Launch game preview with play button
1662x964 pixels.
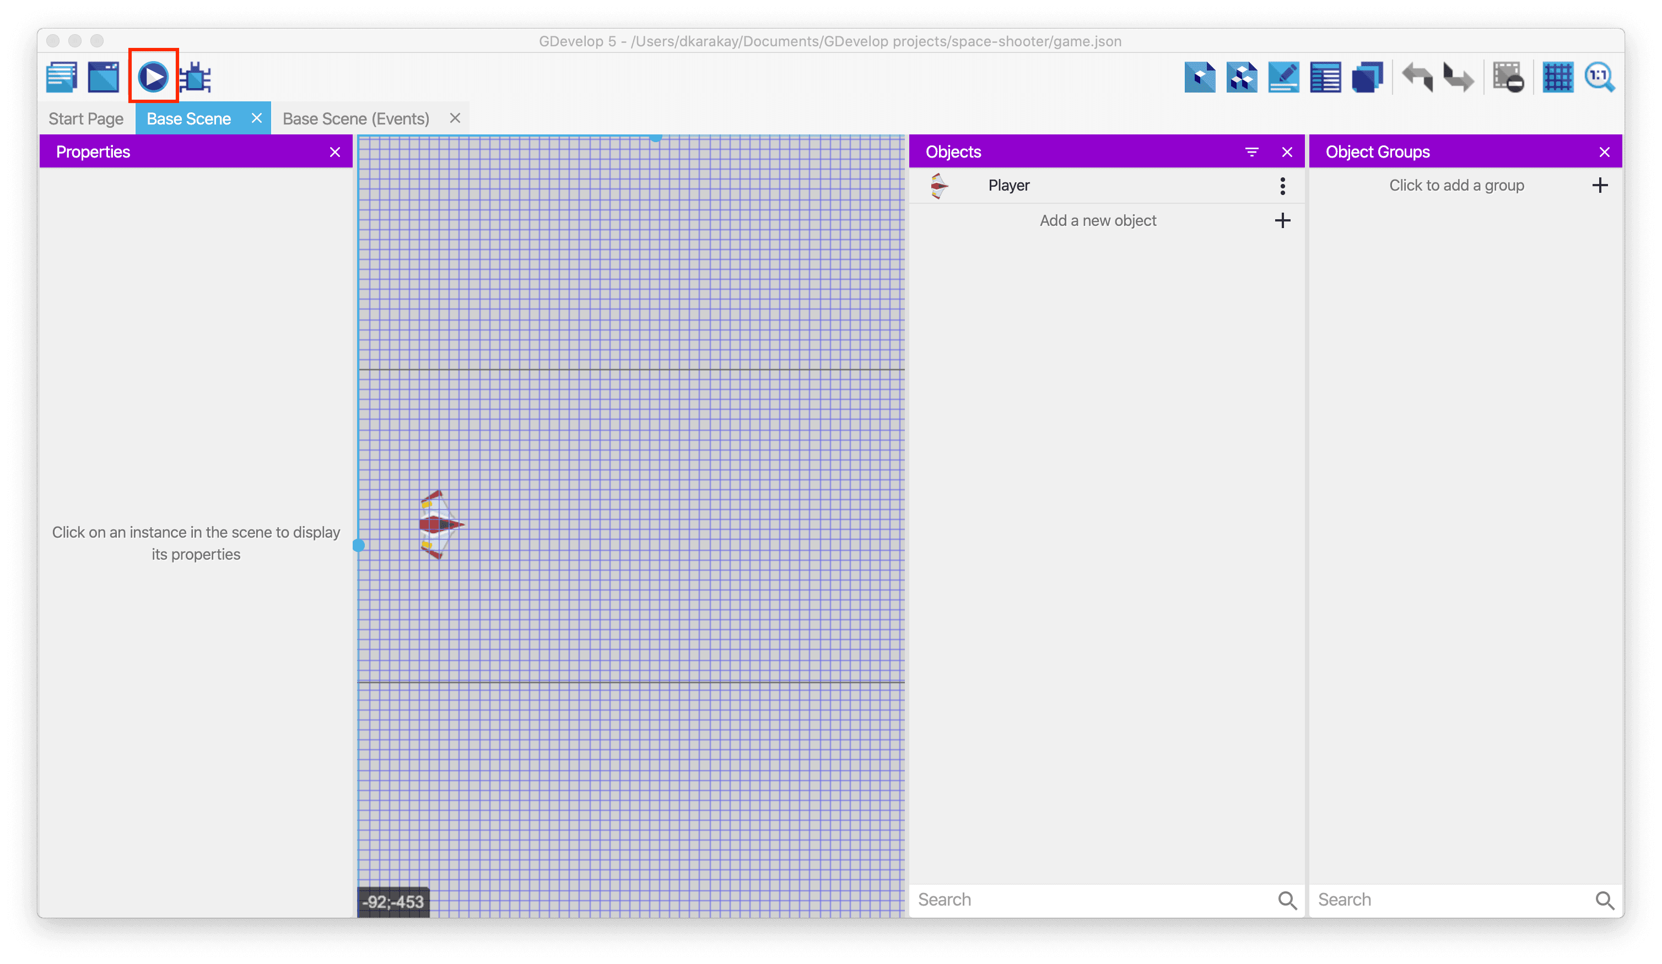coord(153,77)
